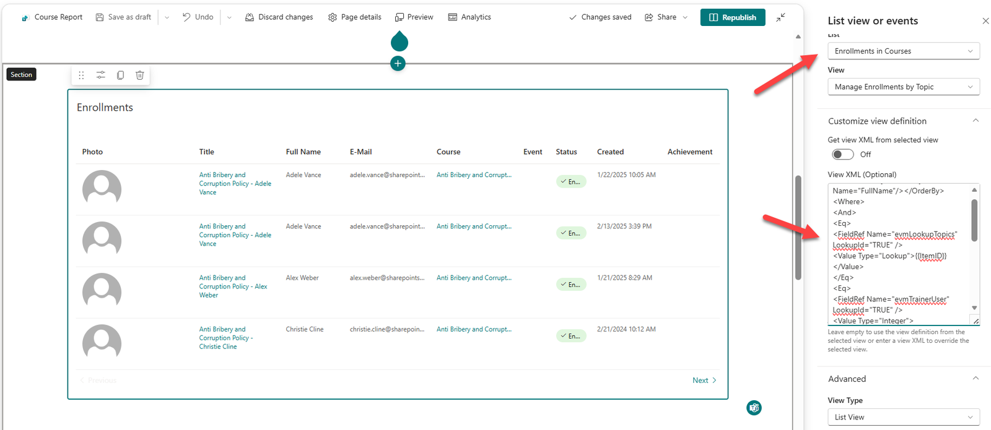Image resolution: width=991 pixels, height=430 pixels.
Task: Click the Course column header
Action: point(448,152)
